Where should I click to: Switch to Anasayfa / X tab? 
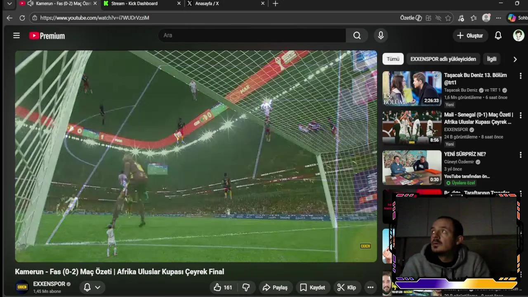pyautogui.click(x=207, y=3)
